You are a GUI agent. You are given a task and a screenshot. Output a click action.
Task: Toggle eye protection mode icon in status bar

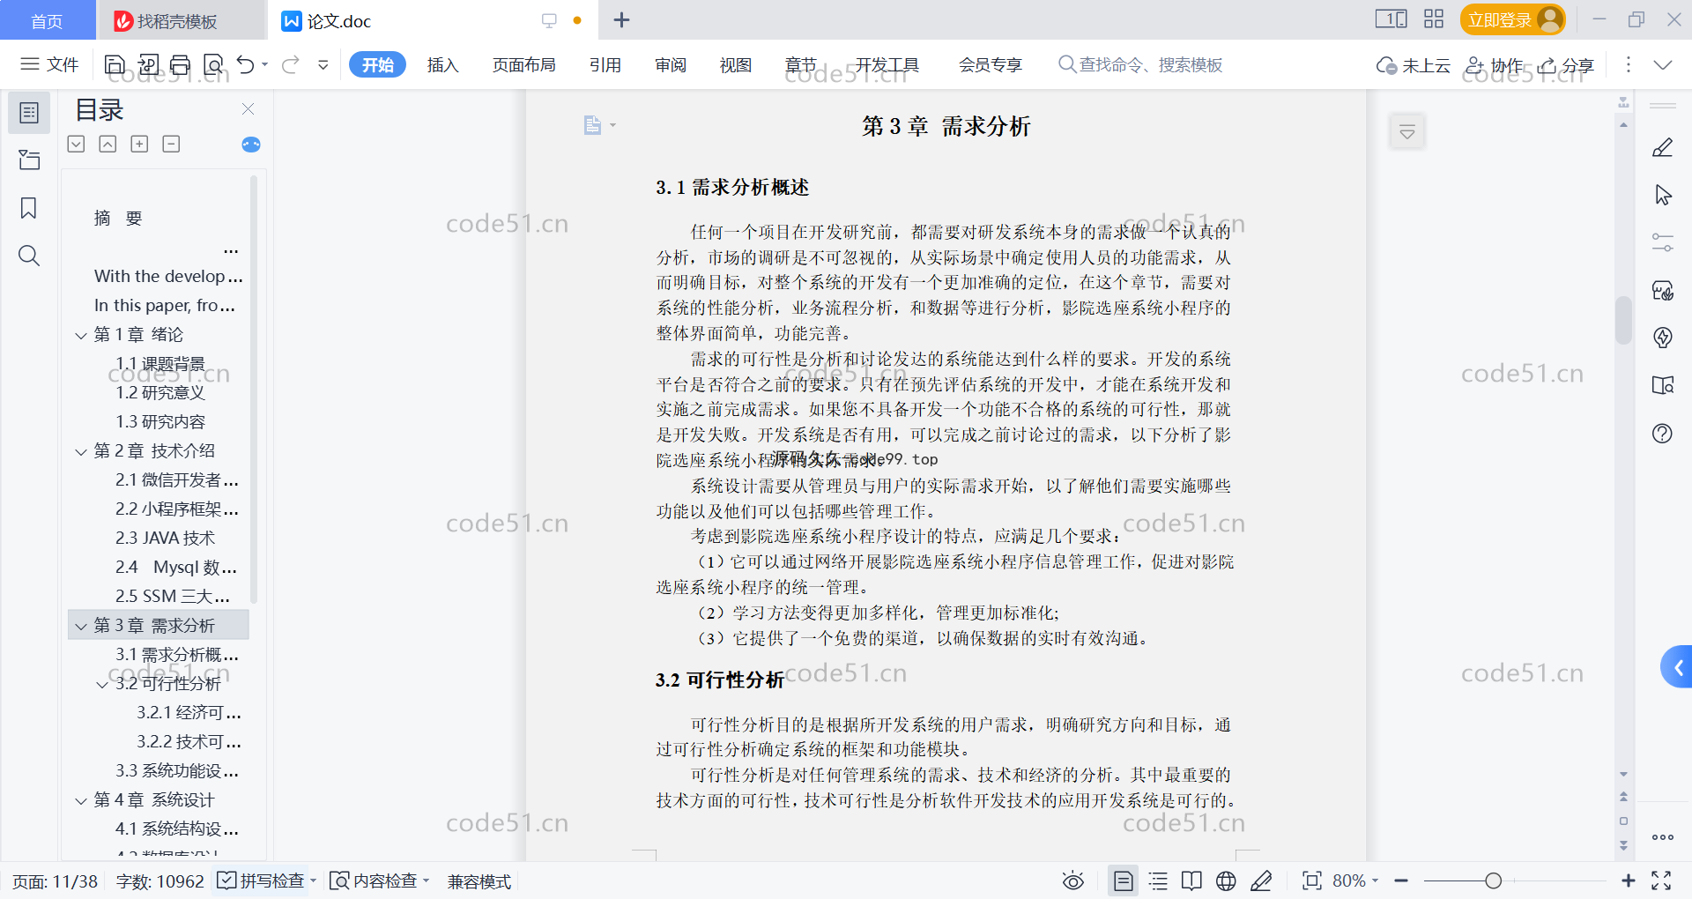1072,880
